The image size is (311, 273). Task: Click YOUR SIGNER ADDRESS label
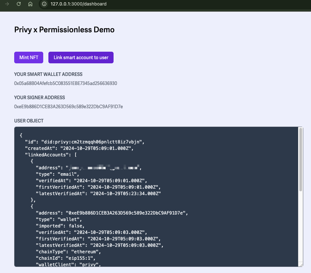(x=39, y=98)
